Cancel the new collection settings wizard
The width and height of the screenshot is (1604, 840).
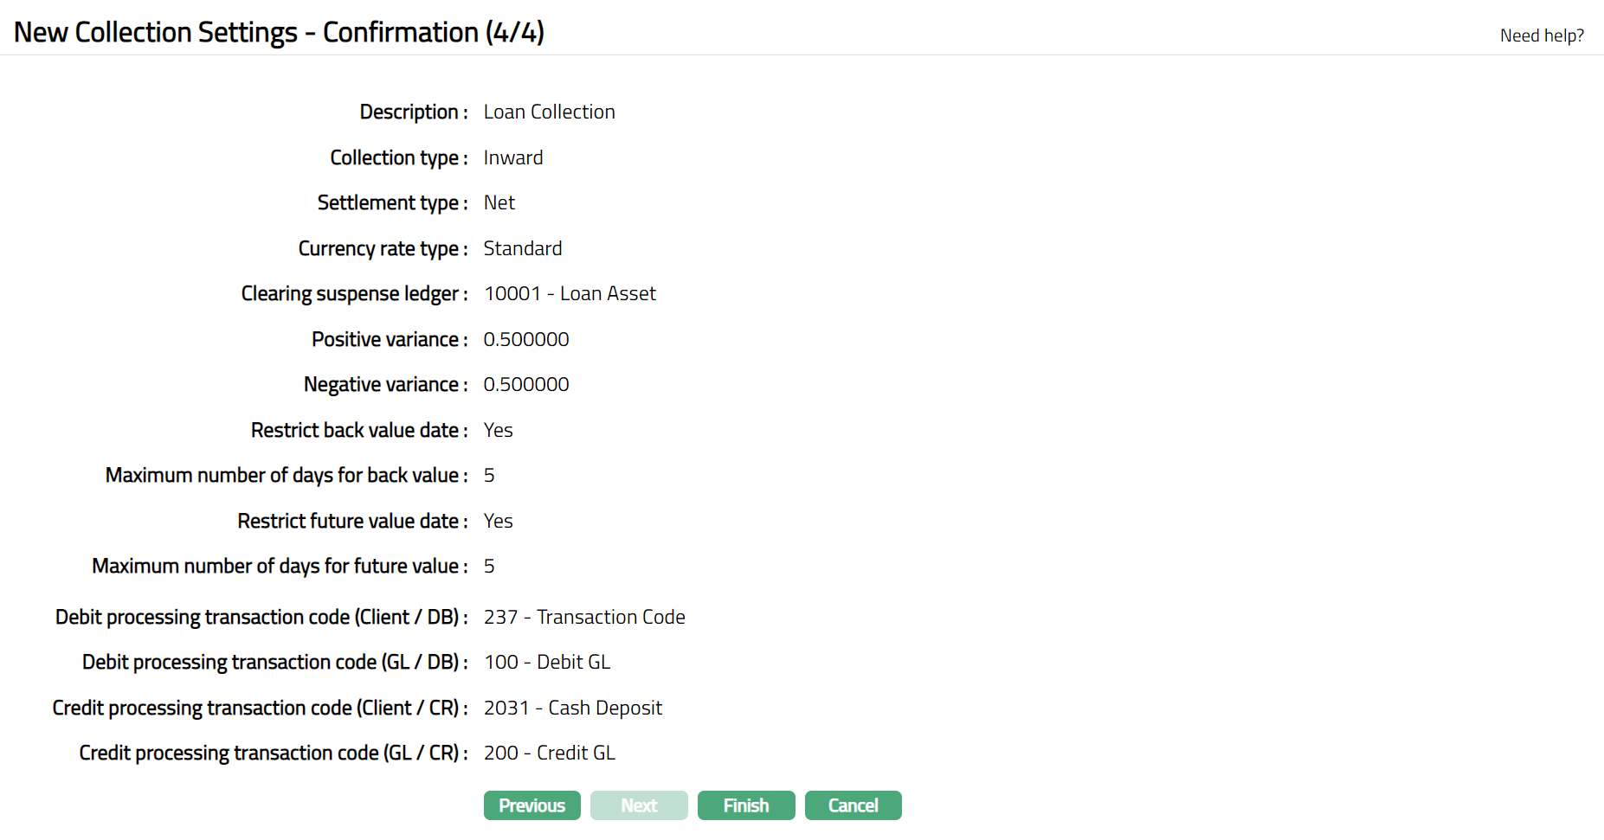[853, 805]
